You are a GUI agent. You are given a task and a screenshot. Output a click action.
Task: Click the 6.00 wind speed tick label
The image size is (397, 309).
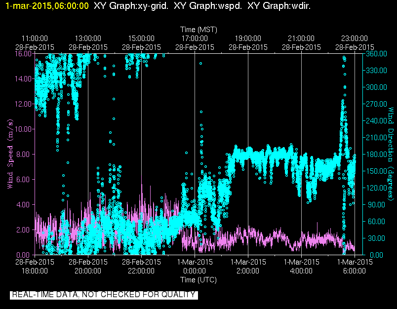pyautogui.click(x=25, y=180)
